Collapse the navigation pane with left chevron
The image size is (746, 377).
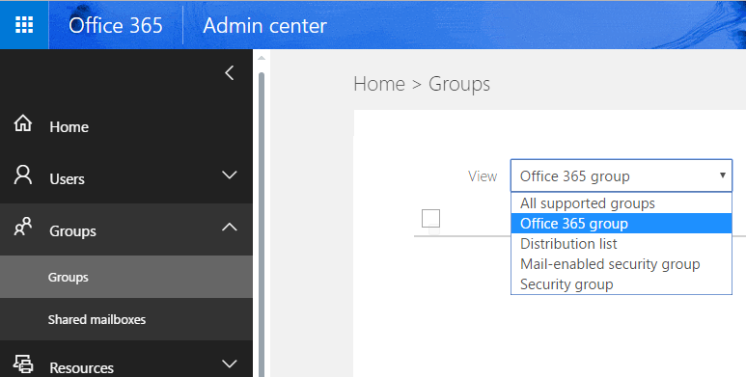pos(230,72)
